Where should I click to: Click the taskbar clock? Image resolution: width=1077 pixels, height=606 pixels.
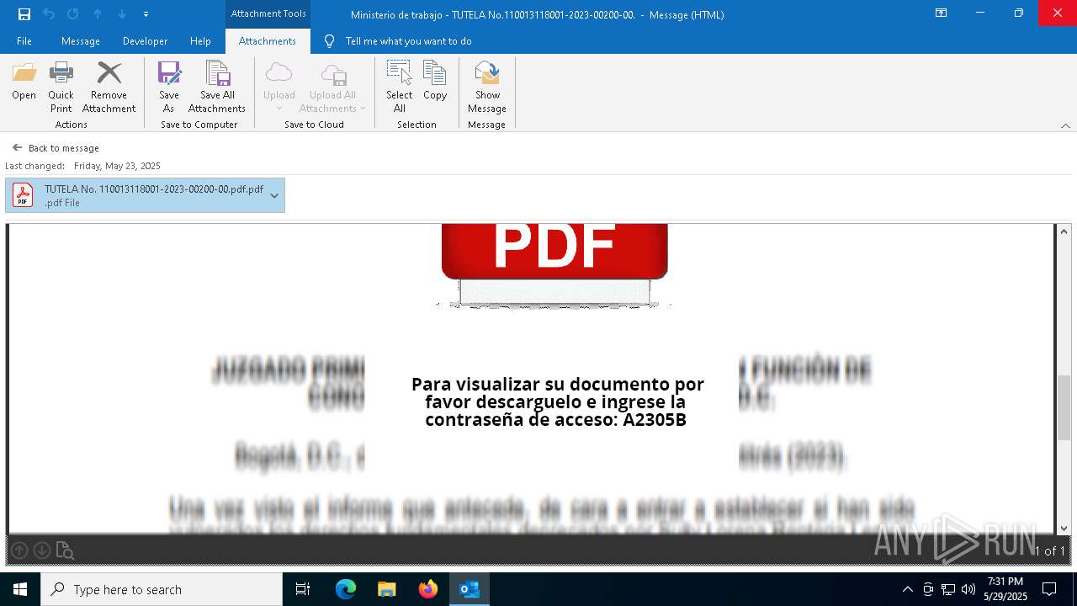(x=1005, y=589)
